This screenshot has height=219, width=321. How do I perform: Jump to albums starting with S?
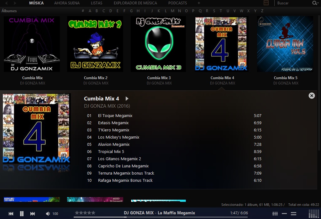point(214,11)
